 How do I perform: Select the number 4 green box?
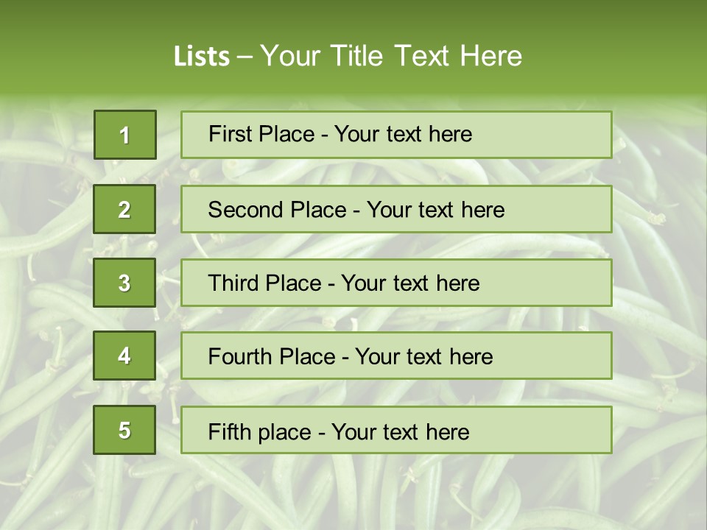(124, 356)
